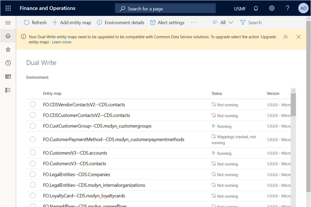Click Not running status of CDSVendorContactsV2 row
The height and width of the screenshot is (207, 311).
click(x=225, y=105)
